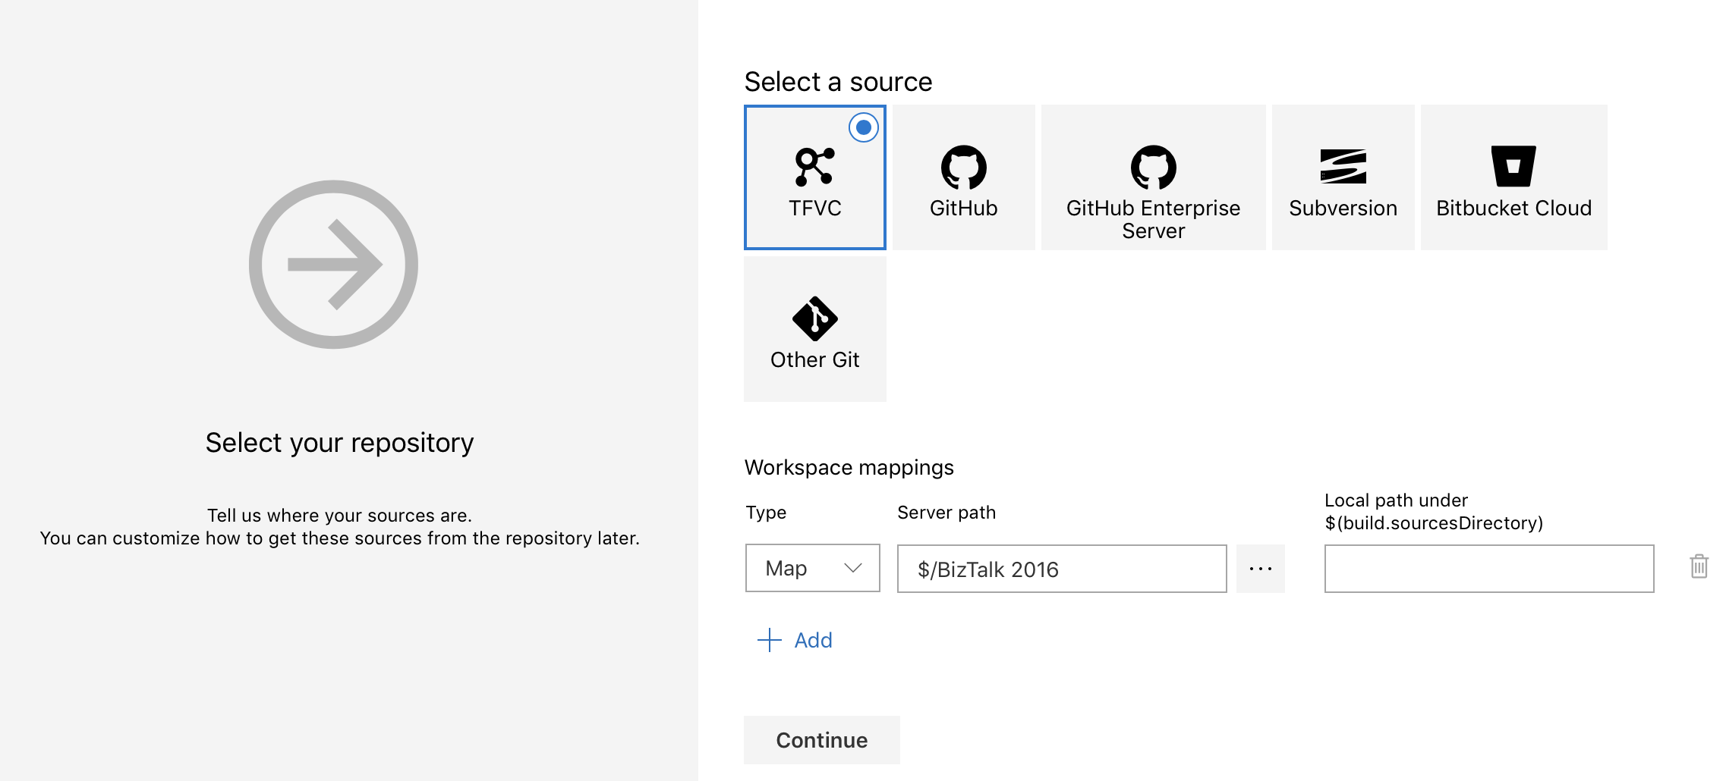Click the large circled arrow icon

[334, 265]
